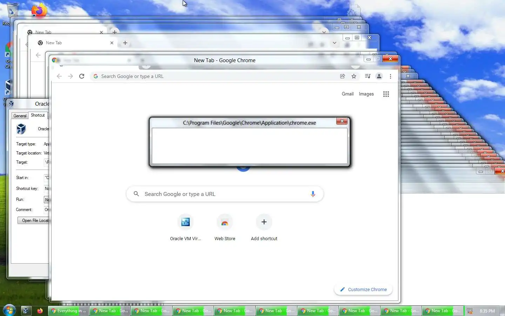505x316 pixels.
Task: Click back arrow in Chrome window directly behind
Action: pos(38,55)
